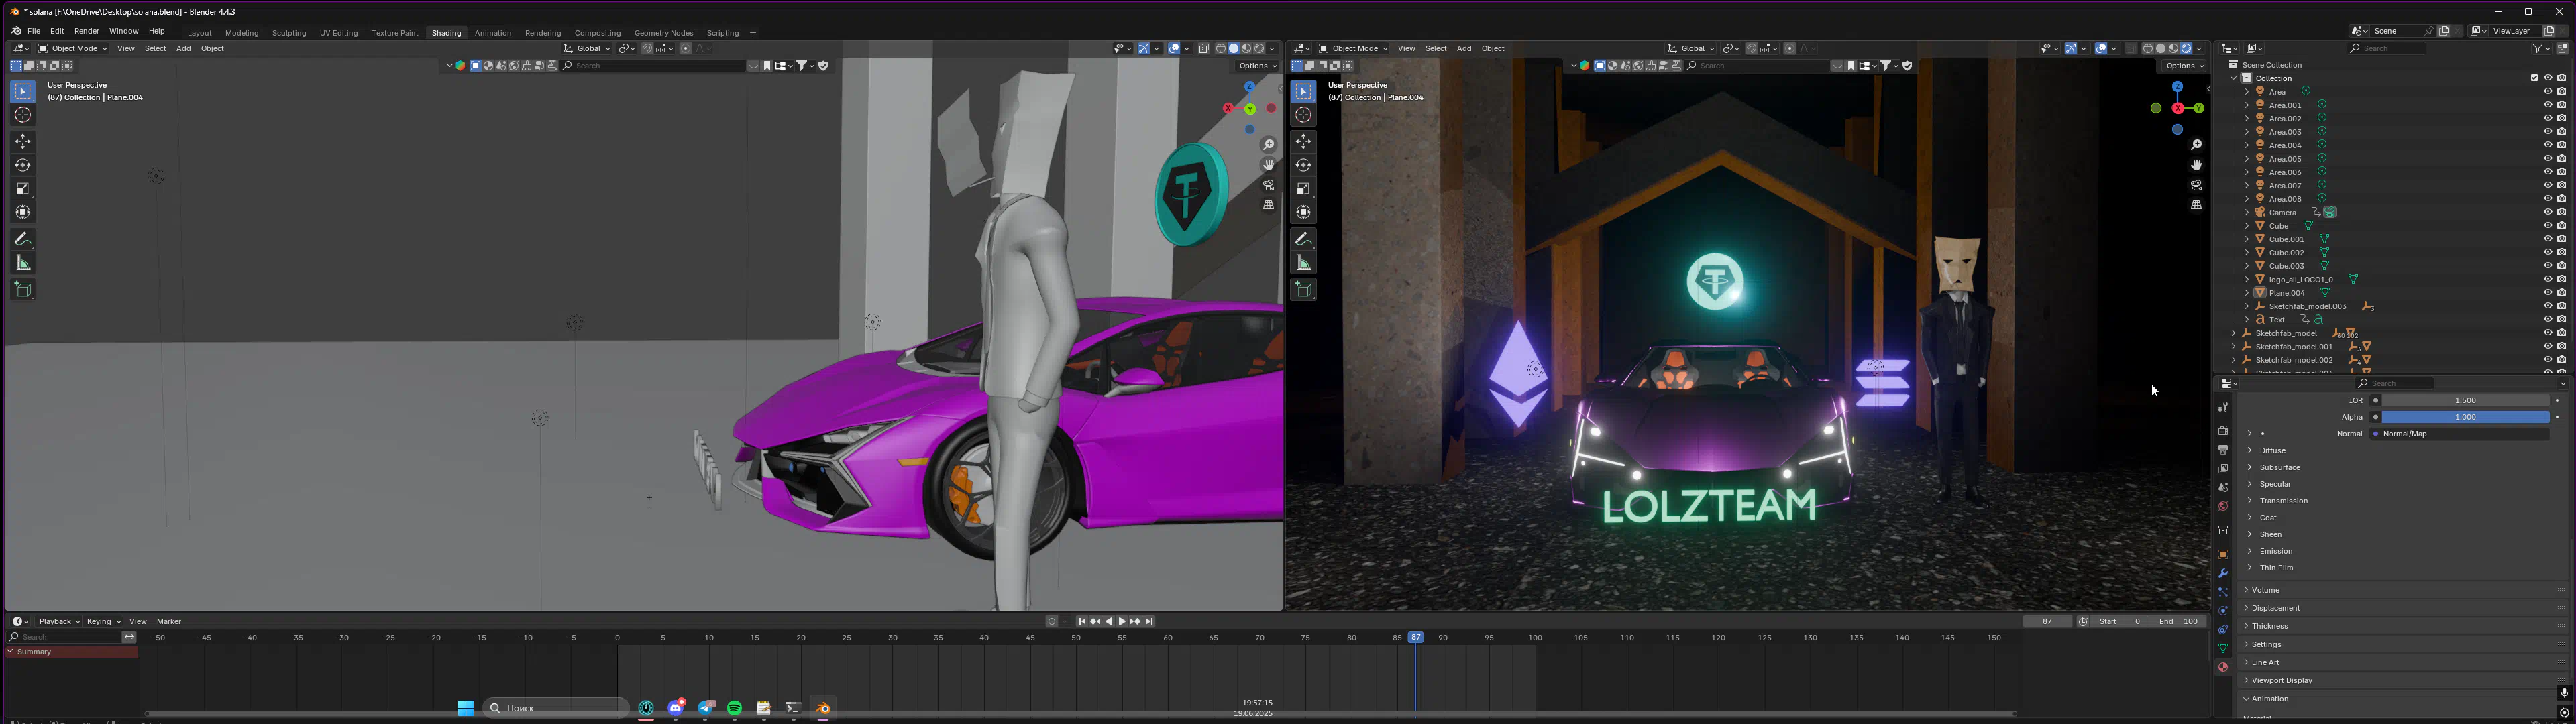Click the zoom magnifier in left viewport
This screenshot has width=2576, height=724.
pos(1269,145)
